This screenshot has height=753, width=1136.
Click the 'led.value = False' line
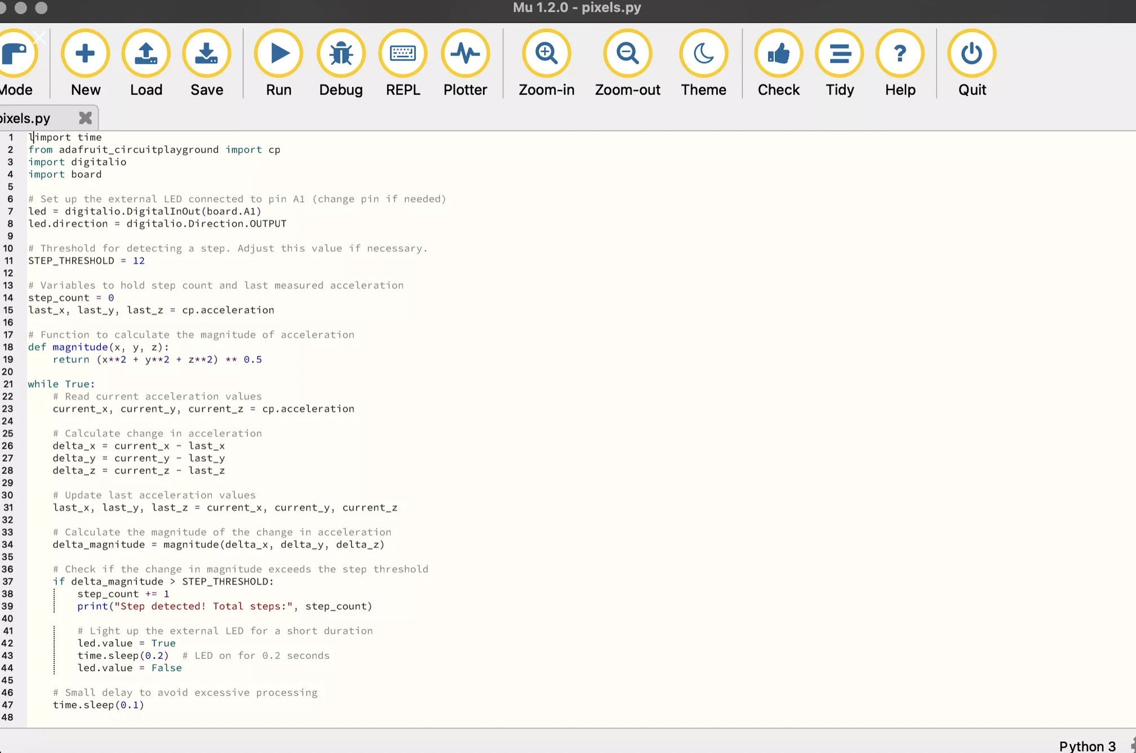(x=130, y=668)
